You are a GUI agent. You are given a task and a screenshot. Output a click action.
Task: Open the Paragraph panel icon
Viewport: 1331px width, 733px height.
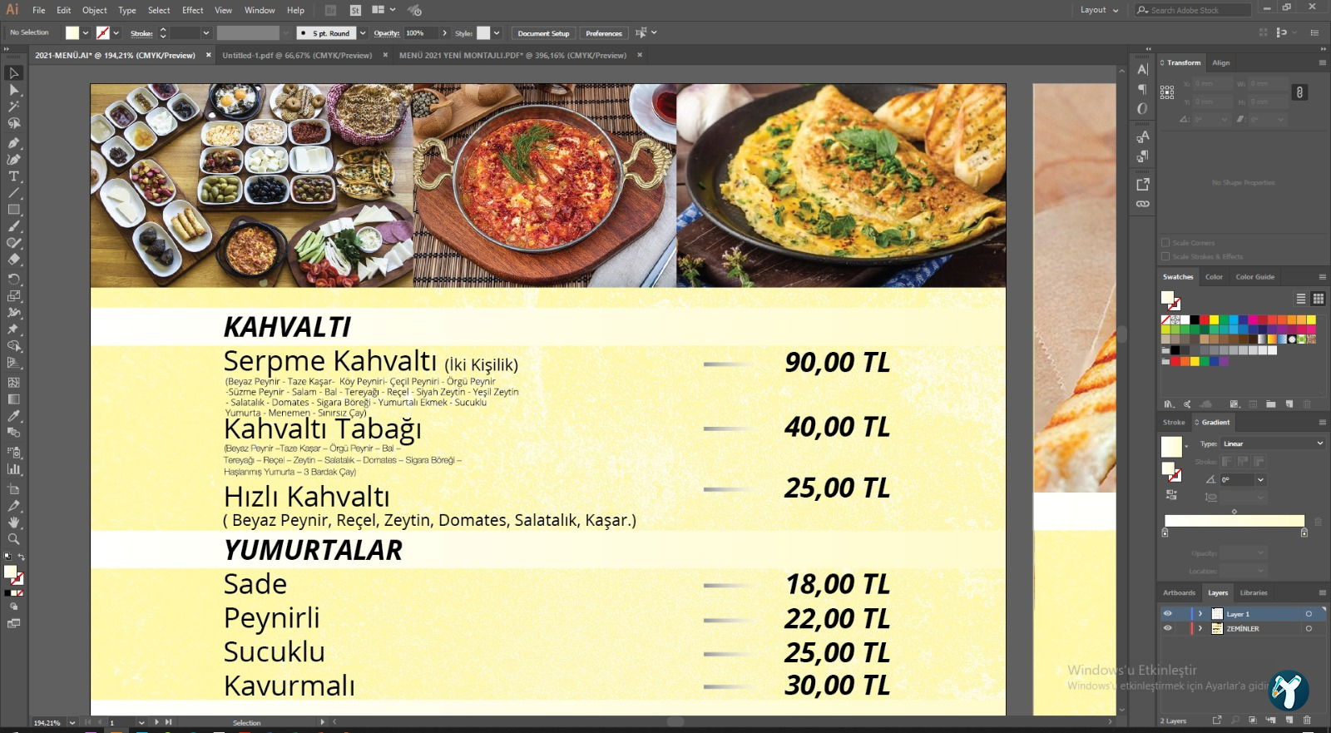1142,89
